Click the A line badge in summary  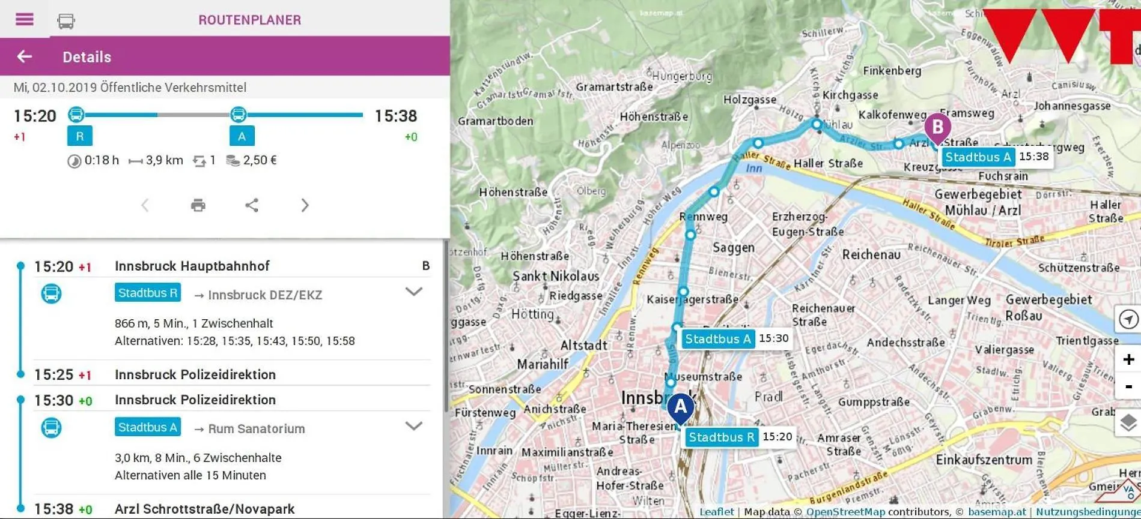pos(242,136)
